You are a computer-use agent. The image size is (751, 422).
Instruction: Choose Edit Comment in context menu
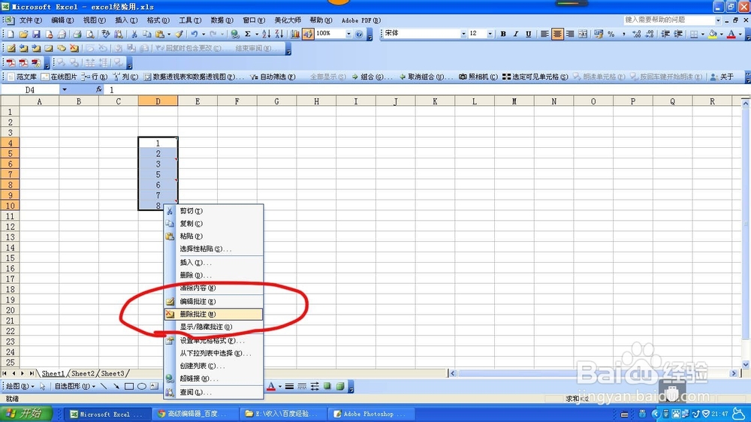tap(213, 301)
